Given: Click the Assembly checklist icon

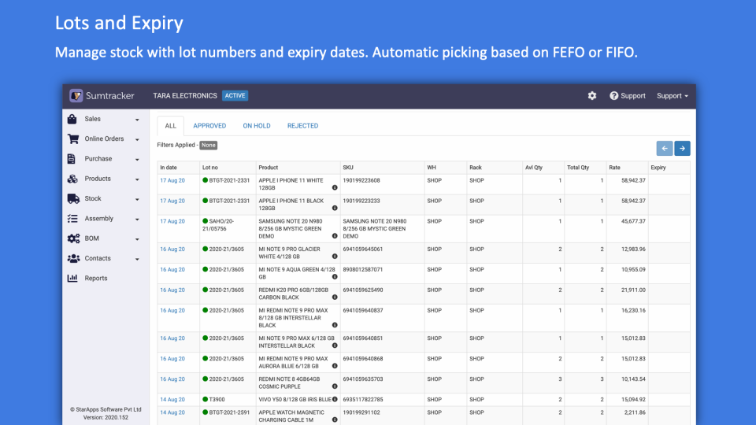Looking at the screenshot, I should coord(72,218).
